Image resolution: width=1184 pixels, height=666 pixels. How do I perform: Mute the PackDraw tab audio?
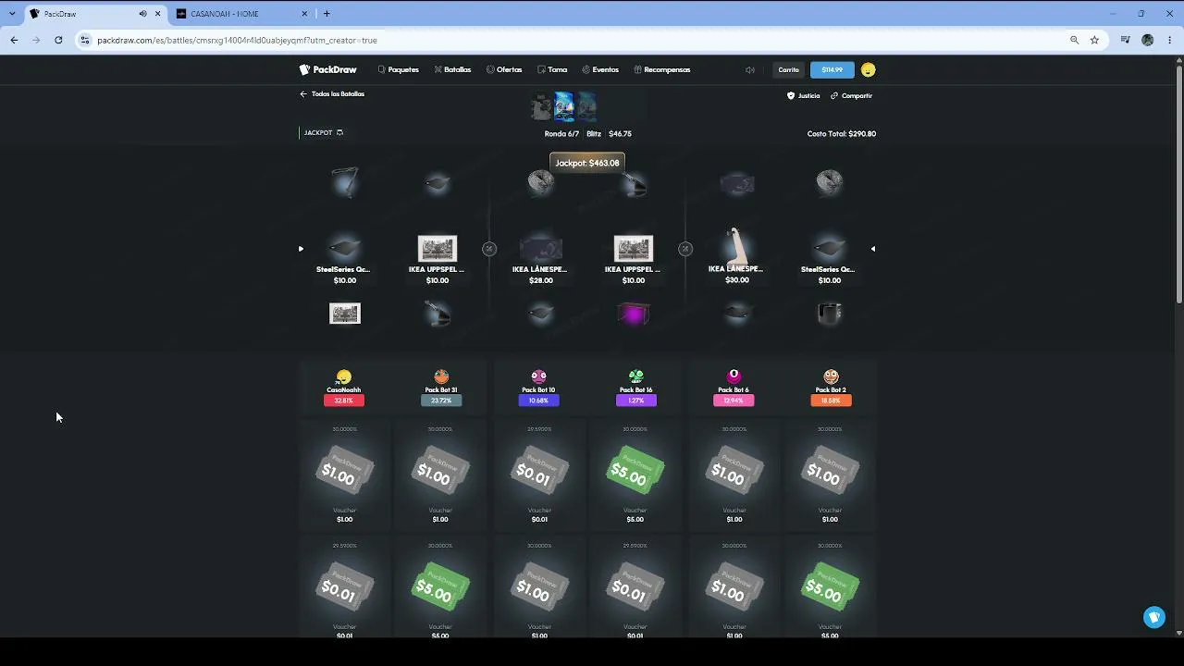(x=142, y=14)
